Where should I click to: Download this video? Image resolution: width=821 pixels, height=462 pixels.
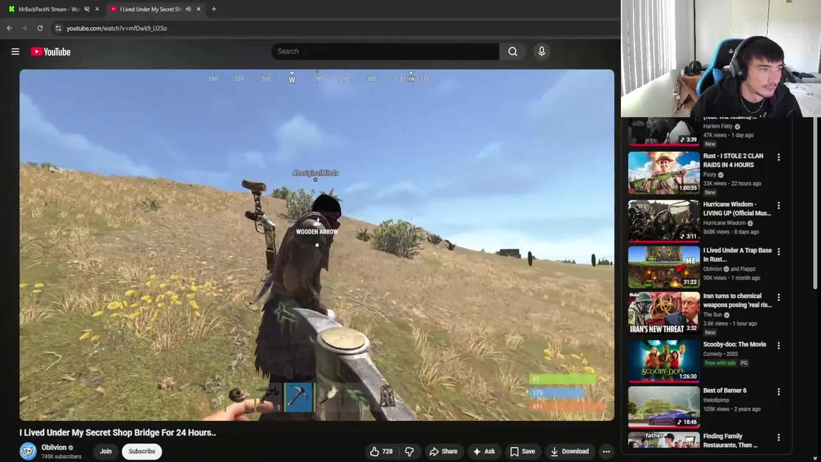[x=570, y=451]
